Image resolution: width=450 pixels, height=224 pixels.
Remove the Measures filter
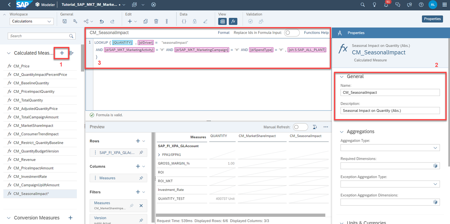(141, 206)
